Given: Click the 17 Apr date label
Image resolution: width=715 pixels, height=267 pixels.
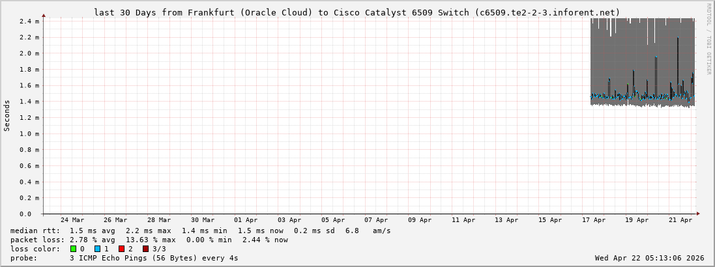Looking at the screenshot, I should [x=593, y=220].
